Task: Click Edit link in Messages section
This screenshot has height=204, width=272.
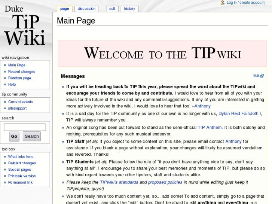Action: coord(256,76)
